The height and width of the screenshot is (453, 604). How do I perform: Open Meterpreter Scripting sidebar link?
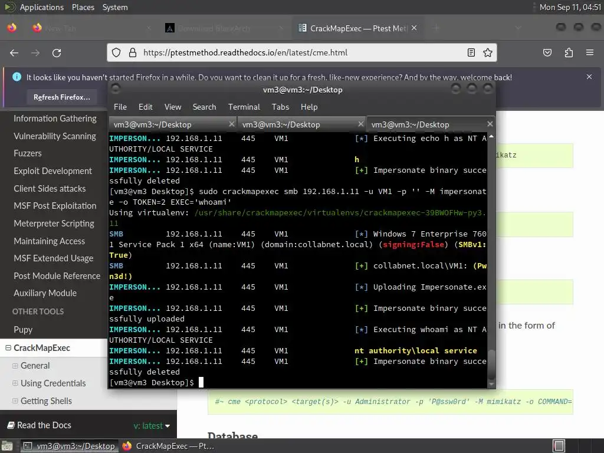tap(54, 224)
